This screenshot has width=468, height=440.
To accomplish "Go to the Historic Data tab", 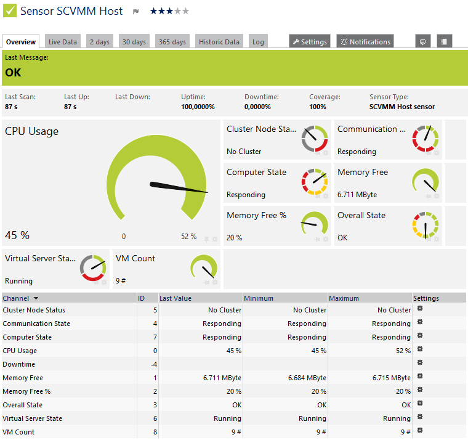I will [x=219, y=41].
